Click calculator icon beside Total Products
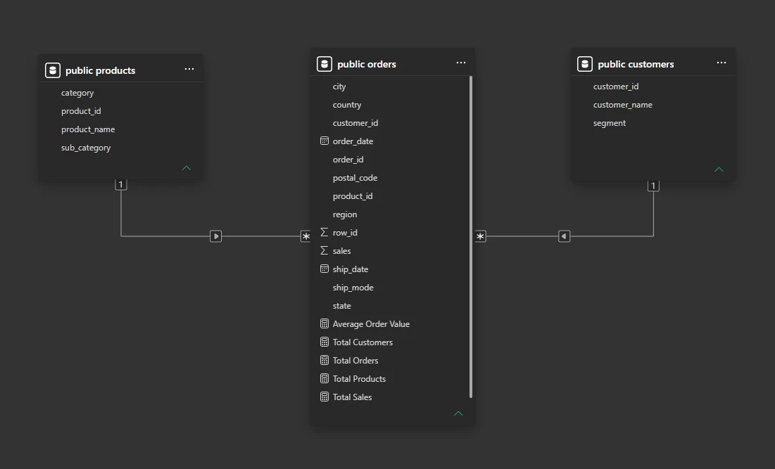 pos(325,379)
